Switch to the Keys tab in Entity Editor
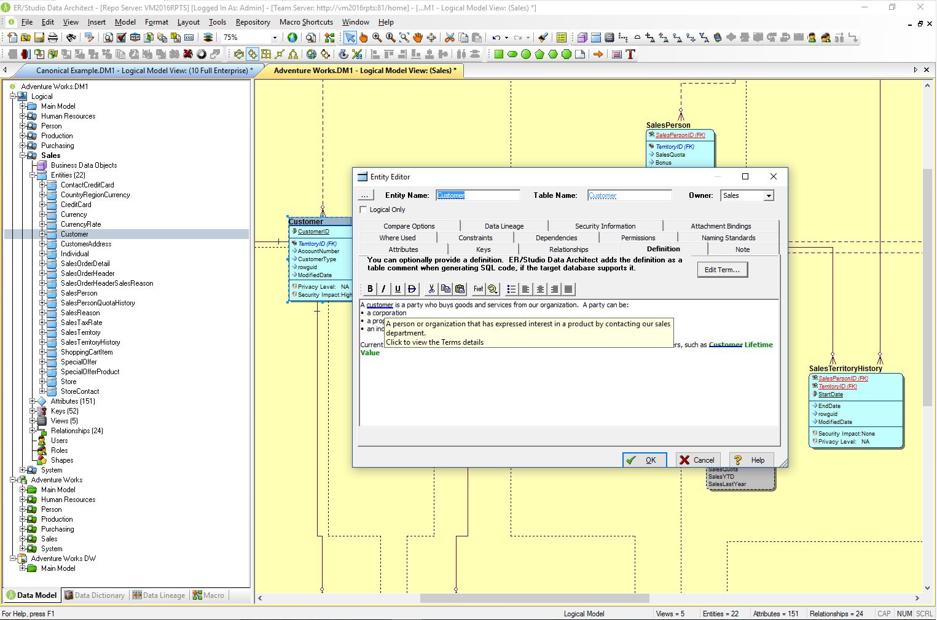Screen dimensions: 937x620 (x=483, y=249)
